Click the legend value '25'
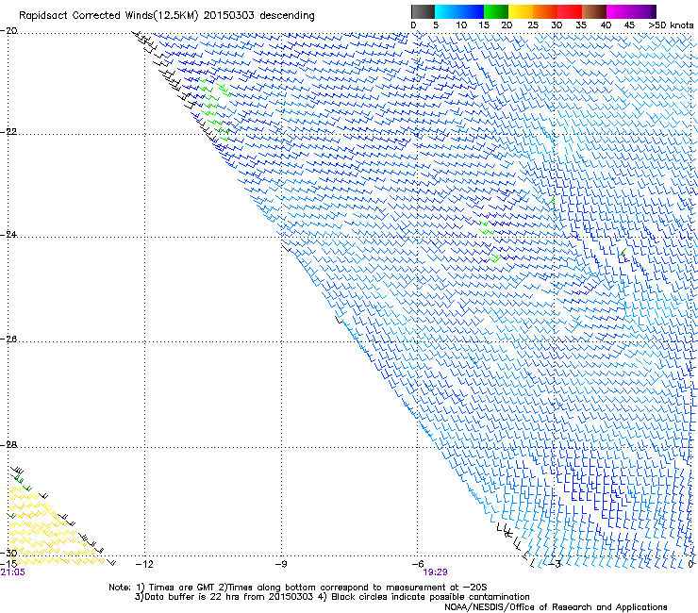This screenshot has height=613, width=698. (533, 25)
